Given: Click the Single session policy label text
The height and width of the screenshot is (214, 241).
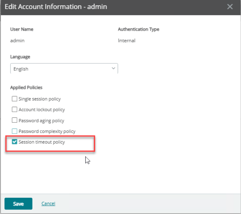Looking at the screenshot, I should click(x=40, y=99).
